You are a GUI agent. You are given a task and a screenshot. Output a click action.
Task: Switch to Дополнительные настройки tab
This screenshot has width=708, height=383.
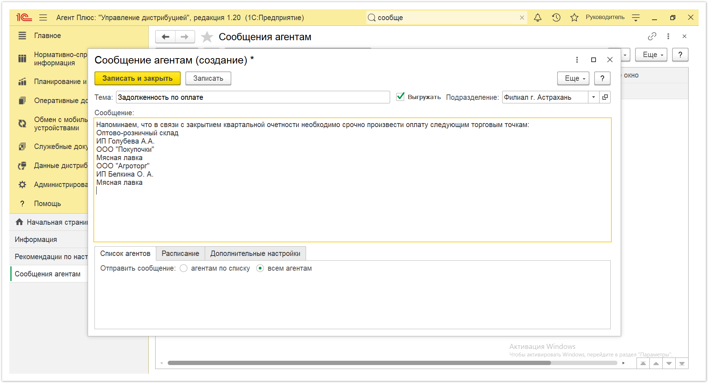255,253
